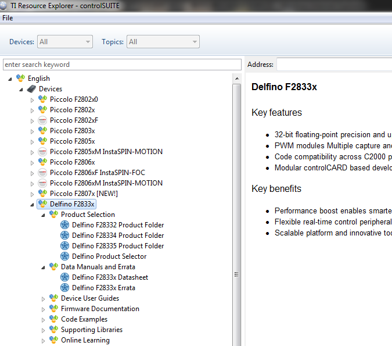Viewport: 392px width, 346px height.
Task: Click the Piccolo F2807x package icon
Action: click(42, 193)
